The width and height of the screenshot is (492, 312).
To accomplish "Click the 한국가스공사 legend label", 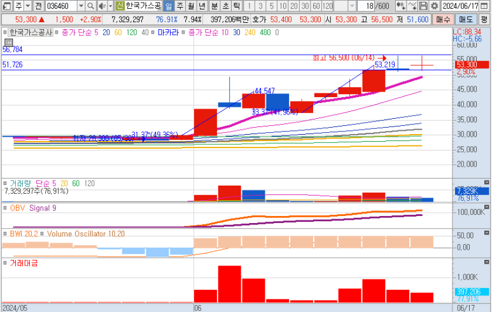I will point(31,32).
